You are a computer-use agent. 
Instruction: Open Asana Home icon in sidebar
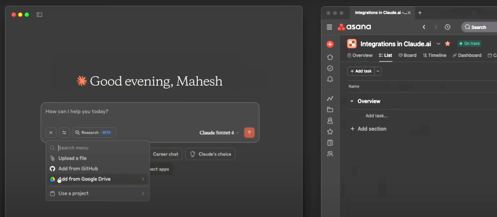[330, 57]
